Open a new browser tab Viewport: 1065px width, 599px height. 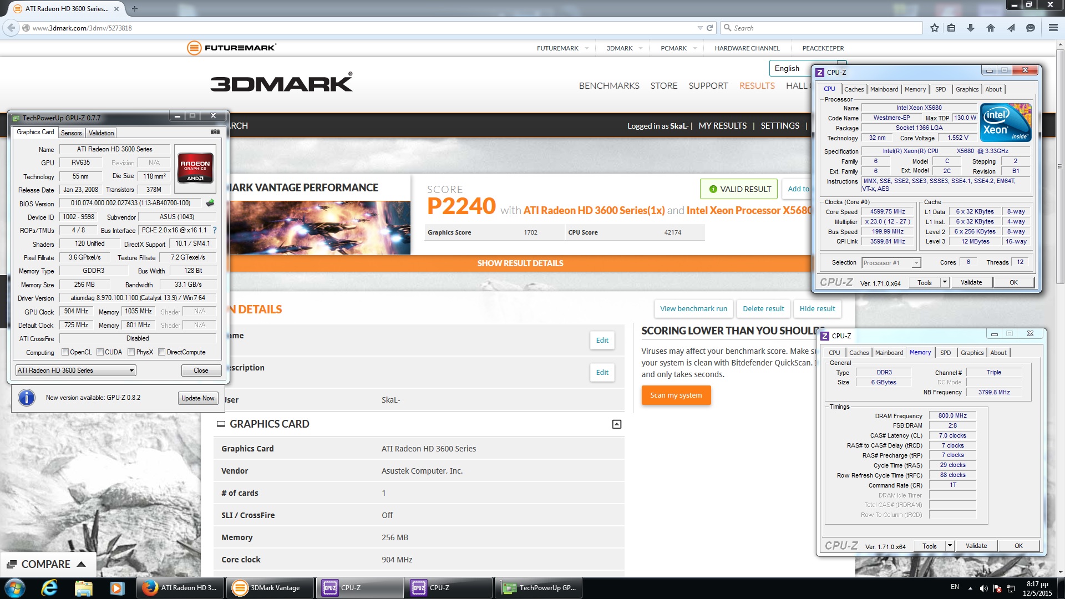(135, 9)
